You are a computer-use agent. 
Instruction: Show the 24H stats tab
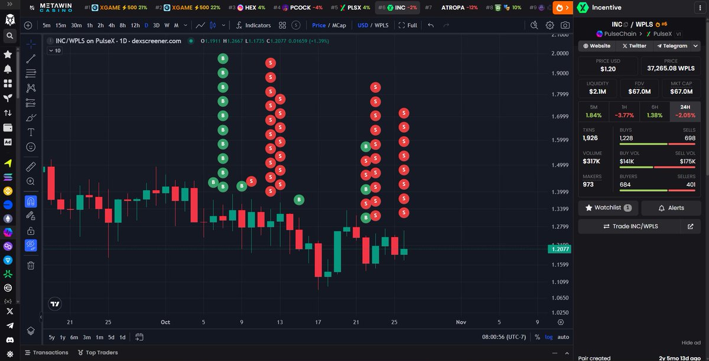pos(685,111)
